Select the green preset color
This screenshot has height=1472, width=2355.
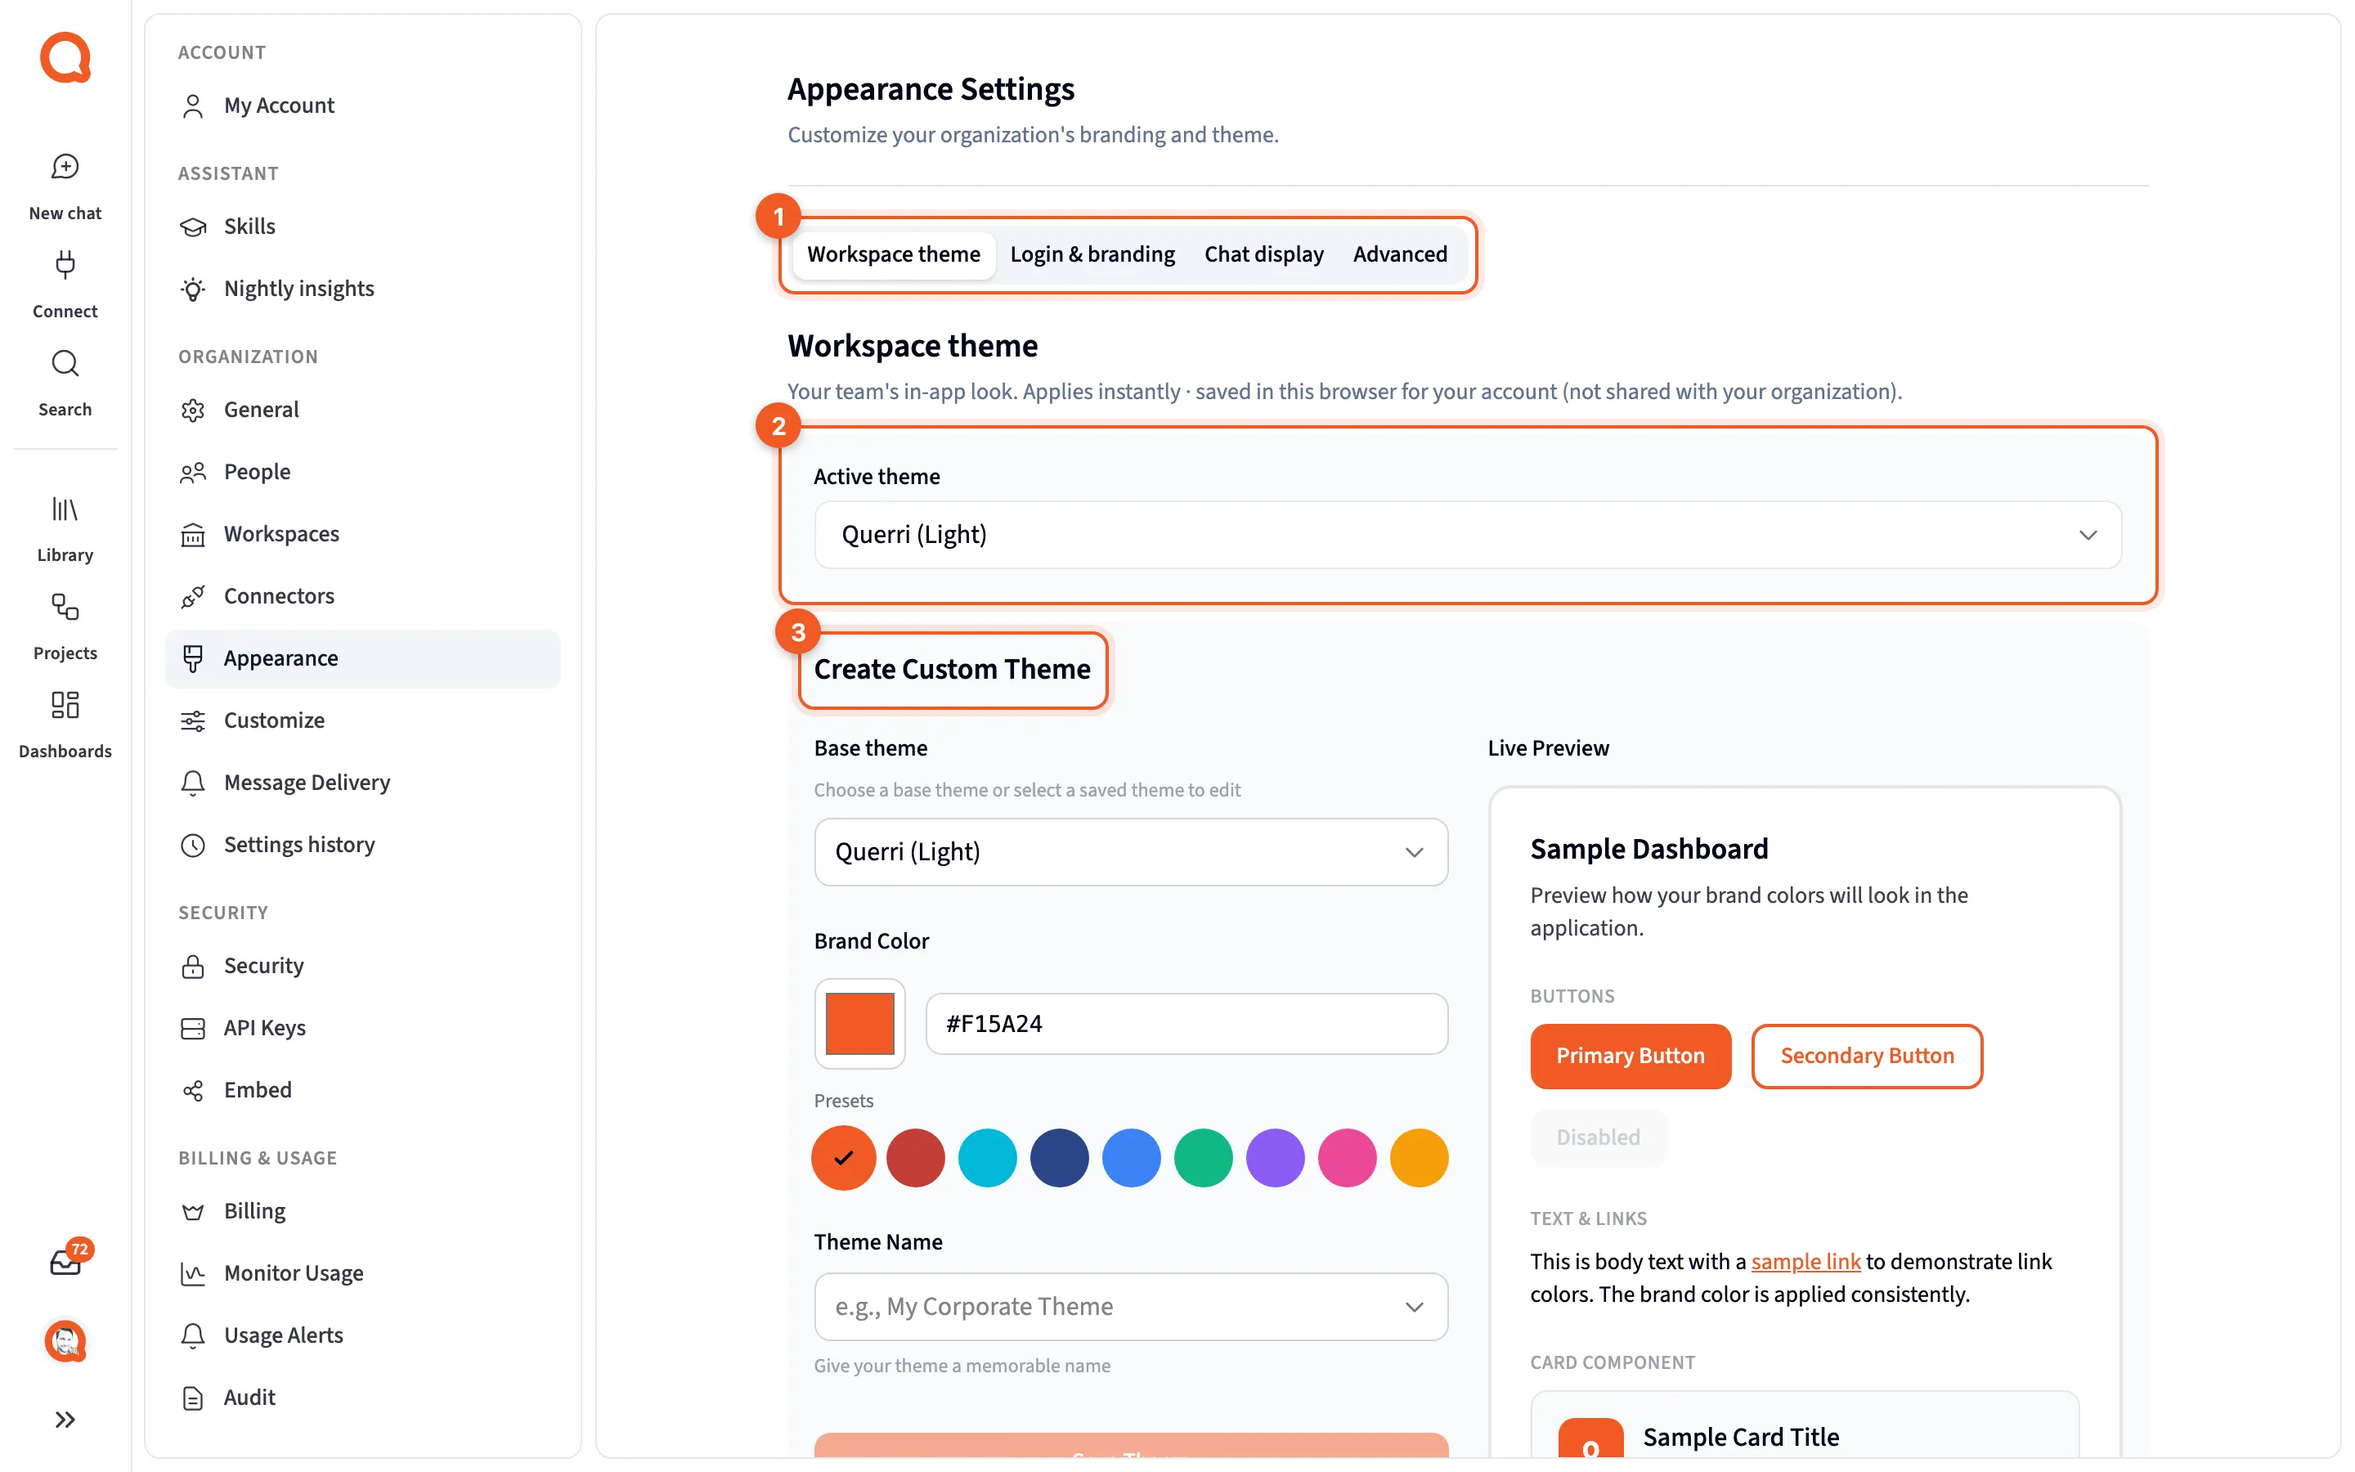(x=1204, y=1157)
